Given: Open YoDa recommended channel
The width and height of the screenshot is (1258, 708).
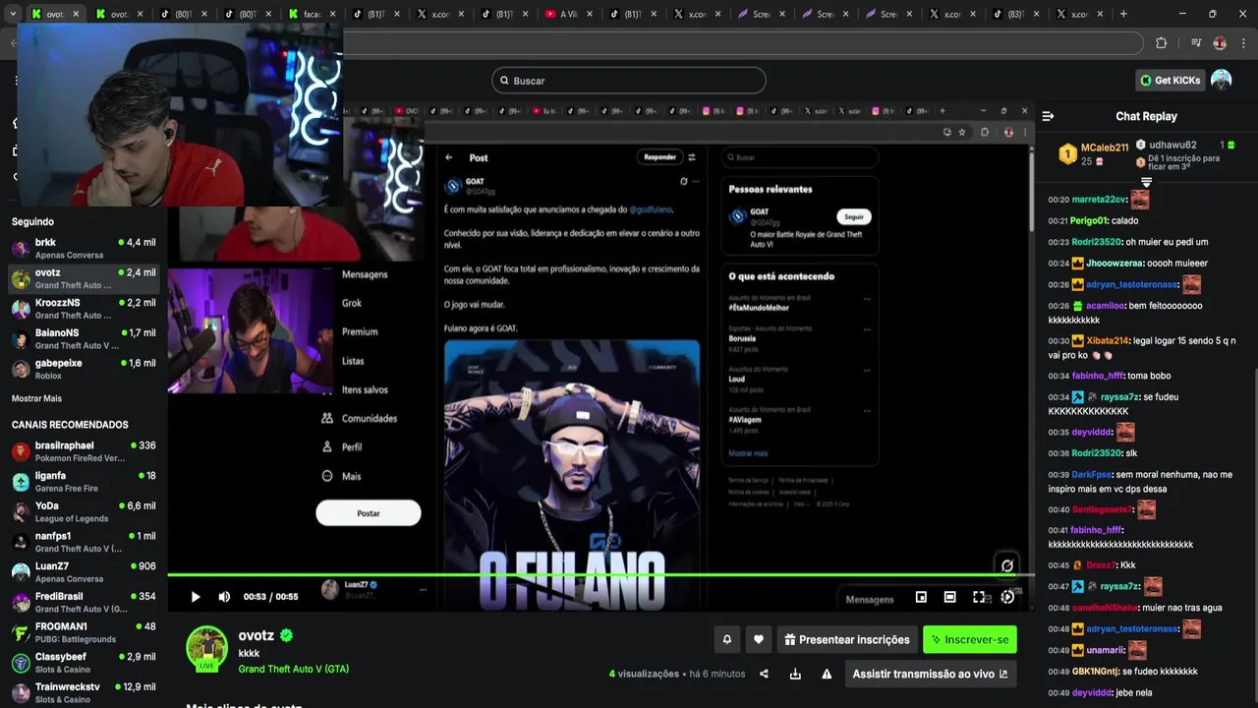Looking at the screenshot, I should 84,511.
